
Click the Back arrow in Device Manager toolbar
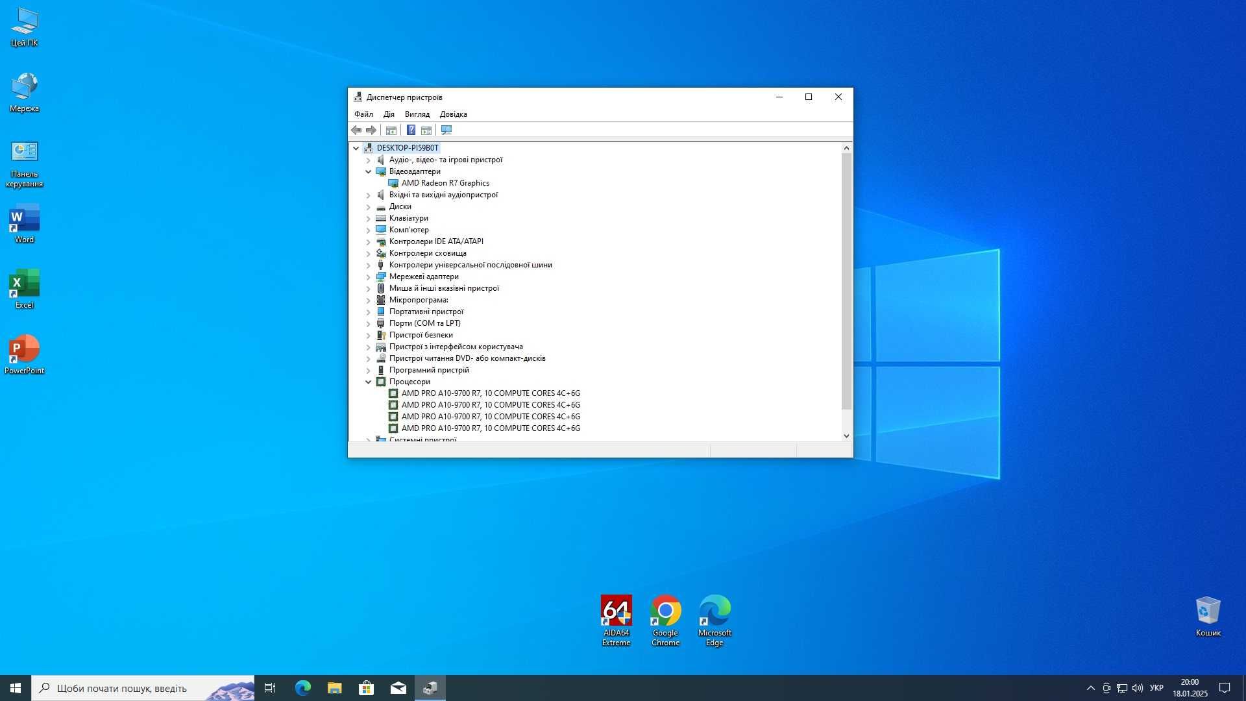pos(356,130)
